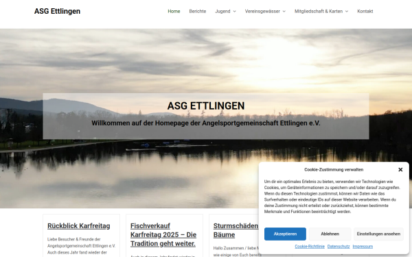Open Fischverkauf Karfreitag 2025 article
This screenshot has width=412, height=257.
pyautogui.click(x=163, y=234)
